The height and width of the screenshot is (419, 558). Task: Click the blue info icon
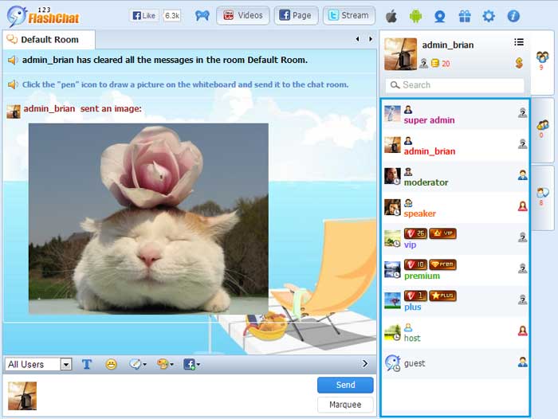pos(513,16)
